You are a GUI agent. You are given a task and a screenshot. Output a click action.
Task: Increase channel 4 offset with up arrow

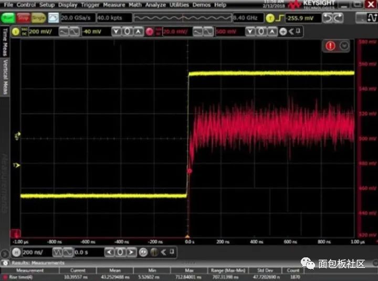pos(272,32)
